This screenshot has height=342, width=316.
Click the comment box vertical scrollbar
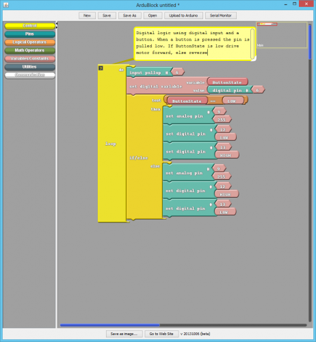[x=252, y=44]
